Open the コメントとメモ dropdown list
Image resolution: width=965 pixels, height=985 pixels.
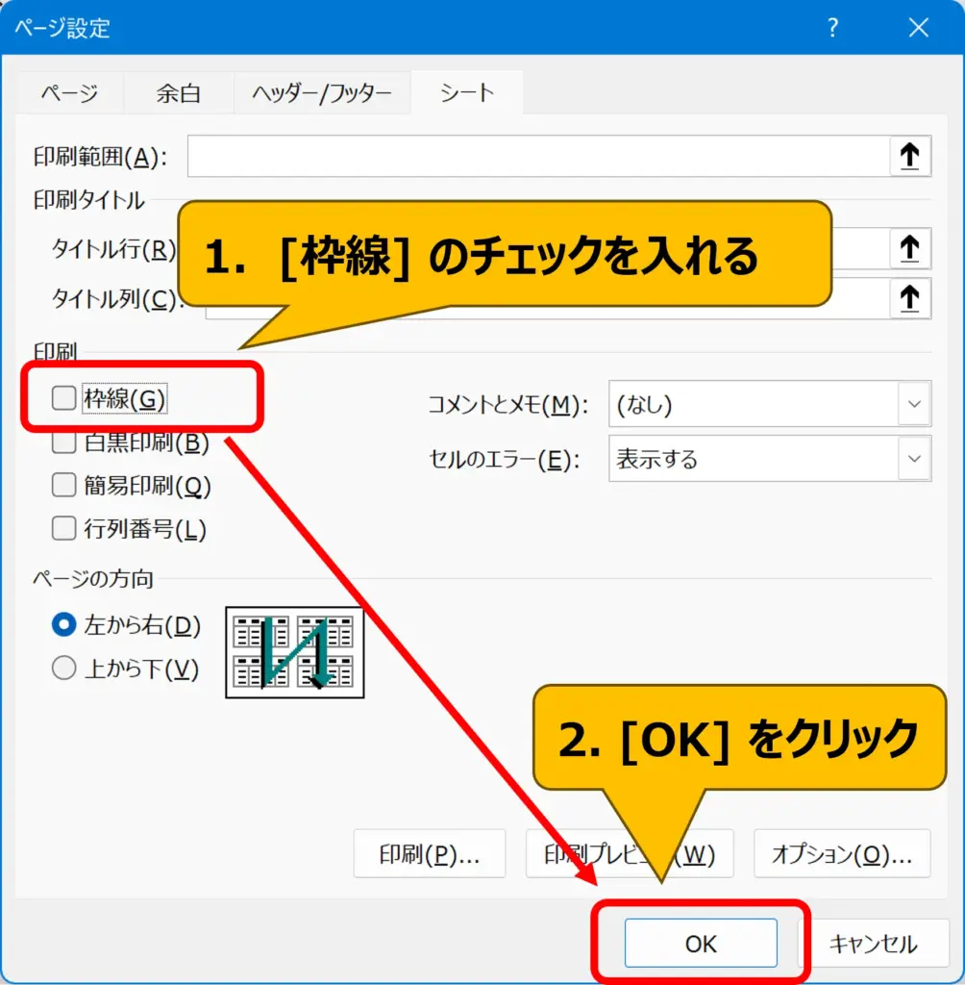[769, 404]
